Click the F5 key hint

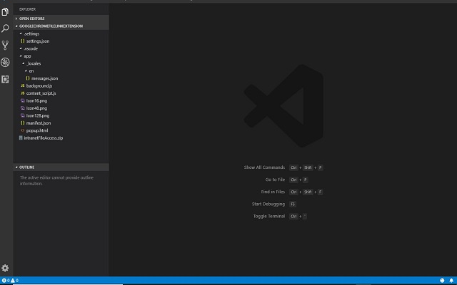(x=293, y=204)
